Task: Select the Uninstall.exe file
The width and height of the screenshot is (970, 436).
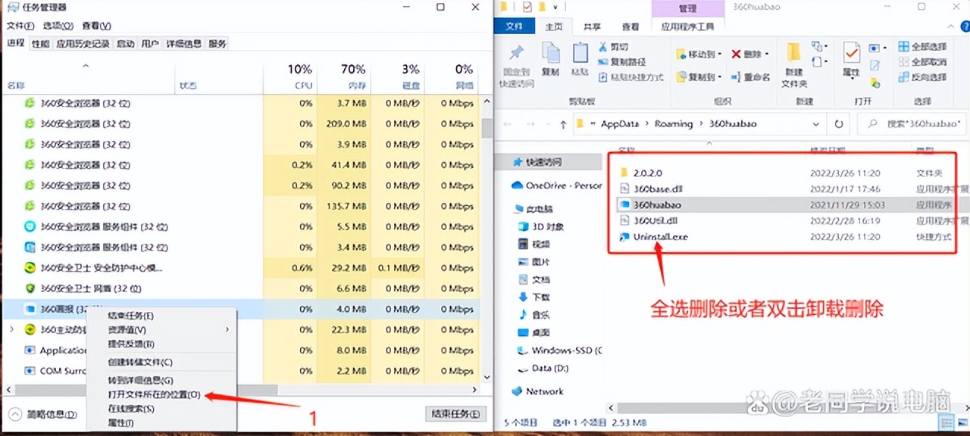Action: [x=660, y=237]
